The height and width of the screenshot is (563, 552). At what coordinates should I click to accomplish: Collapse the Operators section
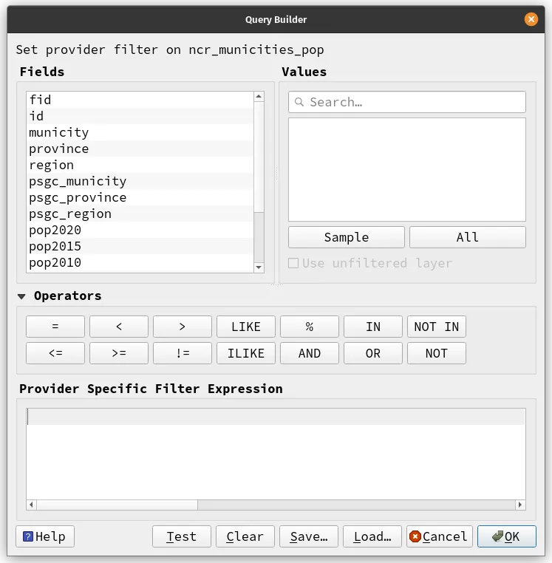point(21,296)
